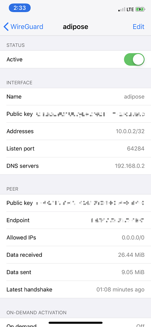Go back to the WireGuard tunnel list
Image resolution: width=151 pixels, height=327 pixels.
[x=23, y=27]
